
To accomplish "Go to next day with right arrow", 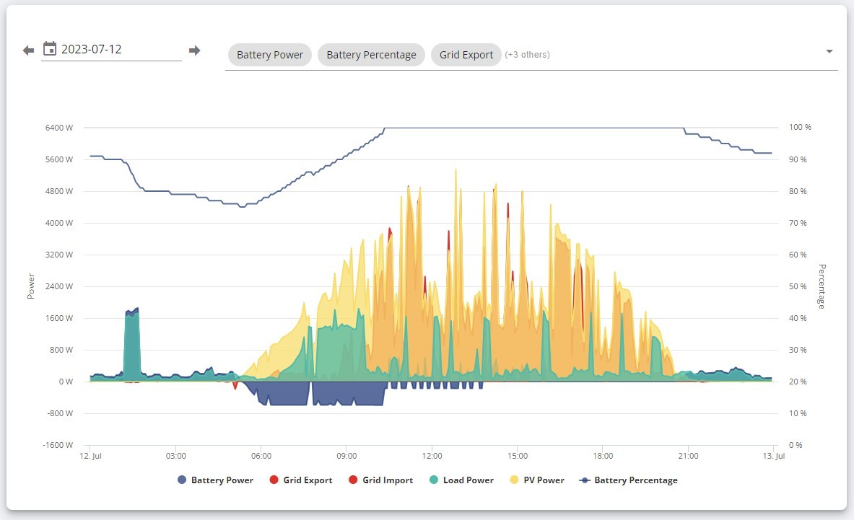I will pyautogui.click(x=194, y=50).
